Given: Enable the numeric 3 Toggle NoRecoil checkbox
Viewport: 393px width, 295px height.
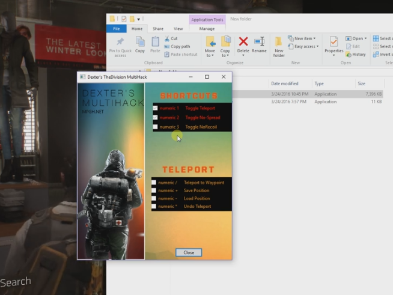Looking at the screenshot, I should pos(155,127).
